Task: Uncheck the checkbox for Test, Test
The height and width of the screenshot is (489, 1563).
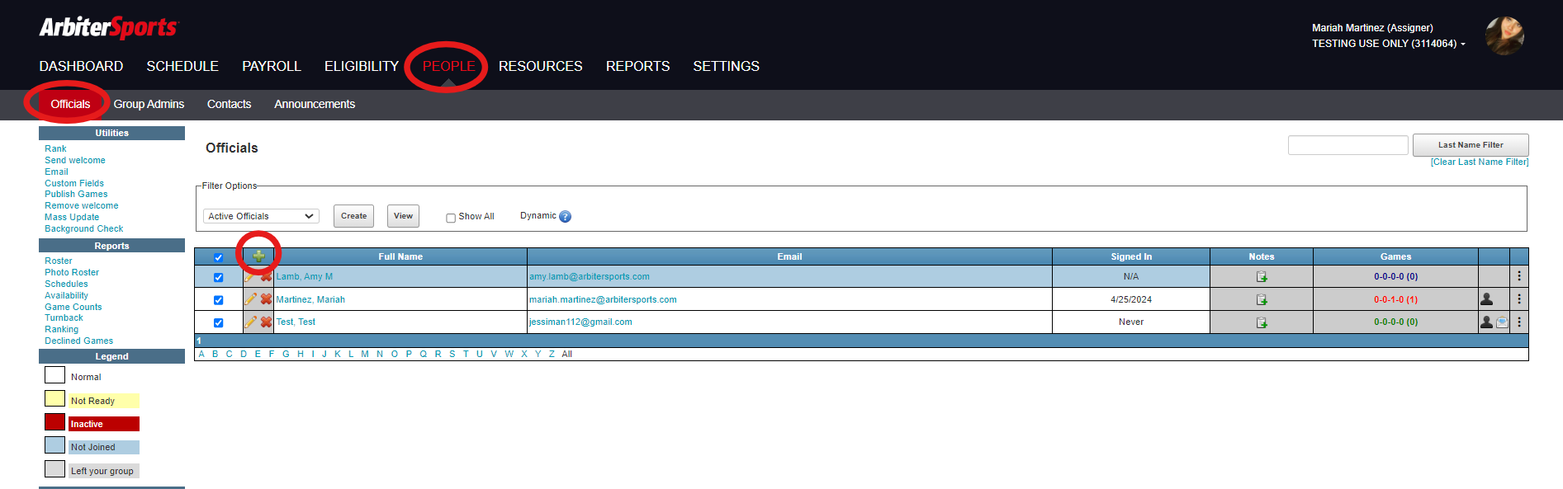Action: pos(218,322)
